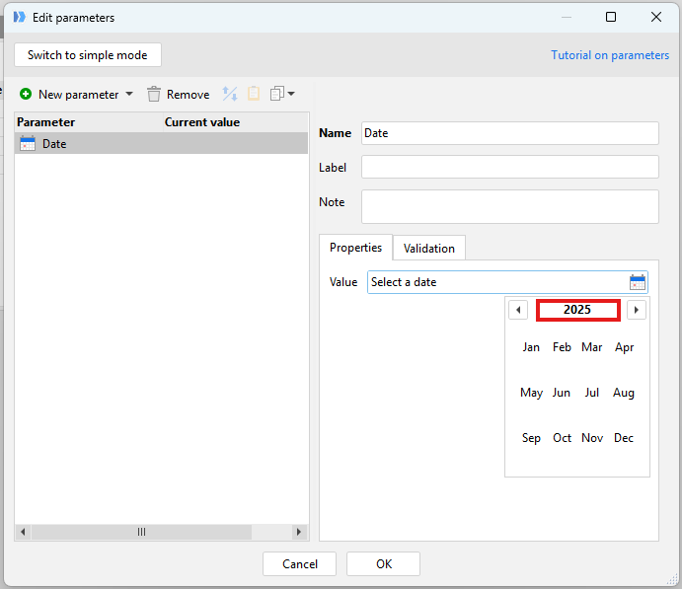Click the copy parameters icon

(x=277, y=94)
